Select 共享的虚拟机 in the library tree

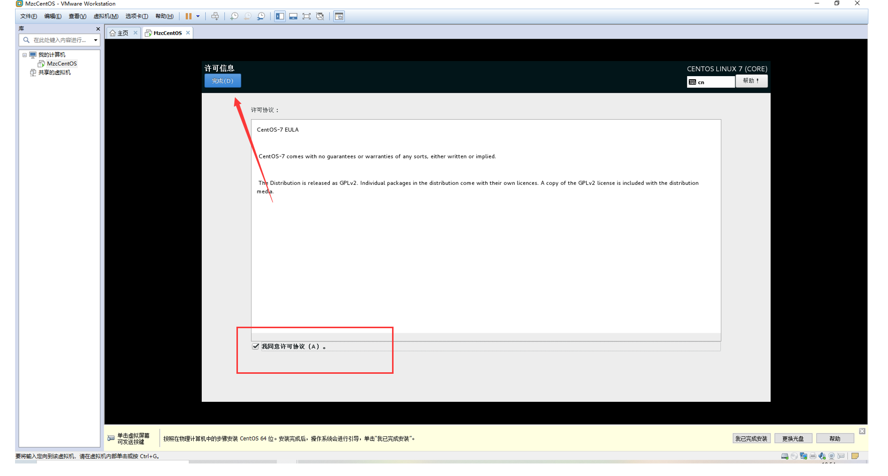pyautogui.click(x=54, y=73)
